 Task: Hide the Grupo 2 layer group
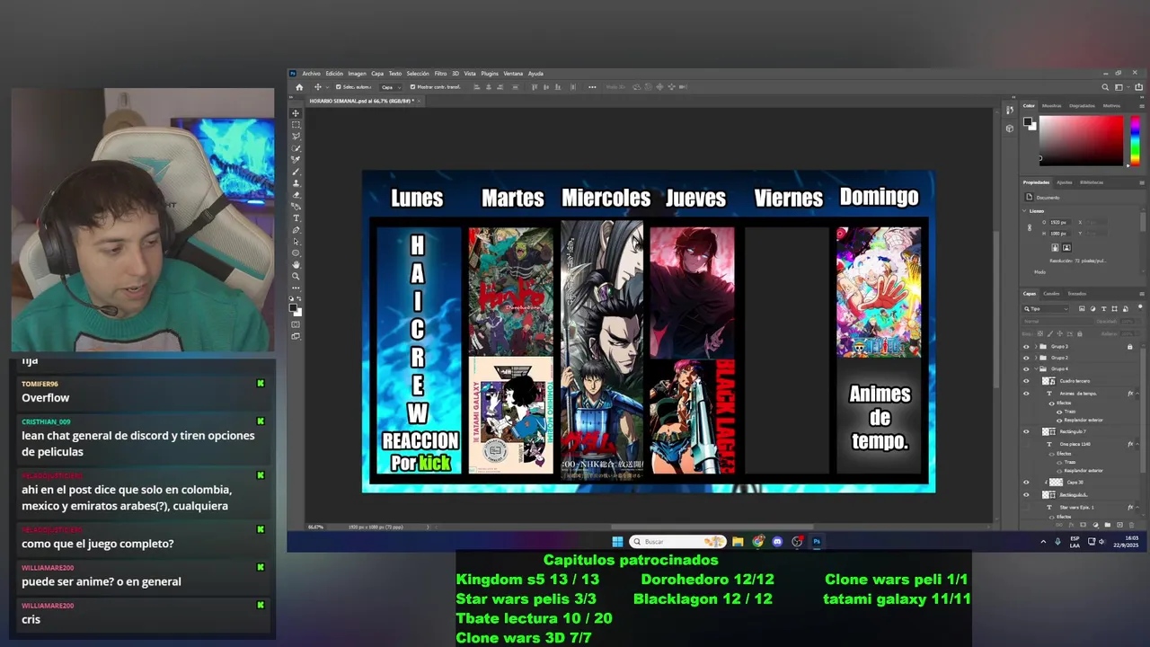tap(1027, 358)
